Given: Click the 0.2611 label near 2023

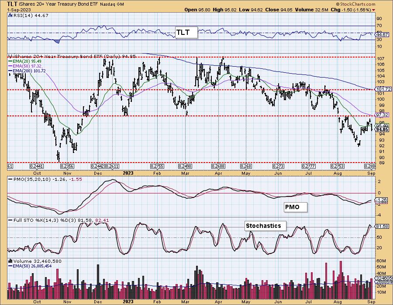Looking at the screenshot, I should click(112, 166).
